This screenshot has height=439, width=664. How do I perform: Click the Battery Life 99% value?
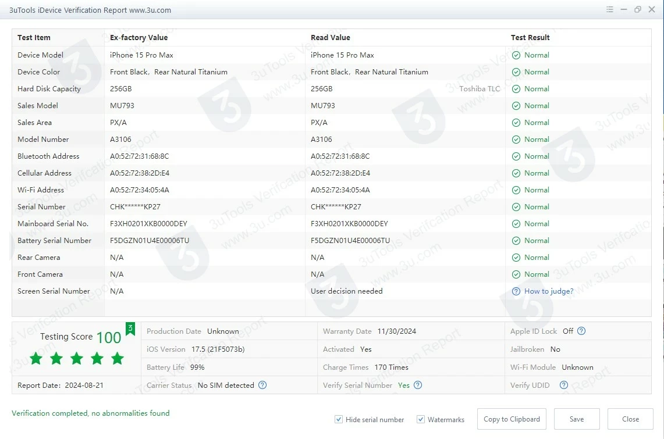(x=197, y=367)
